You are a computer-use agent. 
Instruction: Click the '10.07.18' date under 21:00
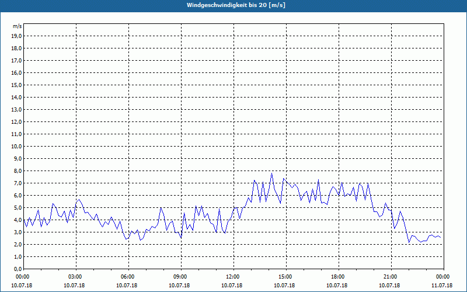pos(389,286)
